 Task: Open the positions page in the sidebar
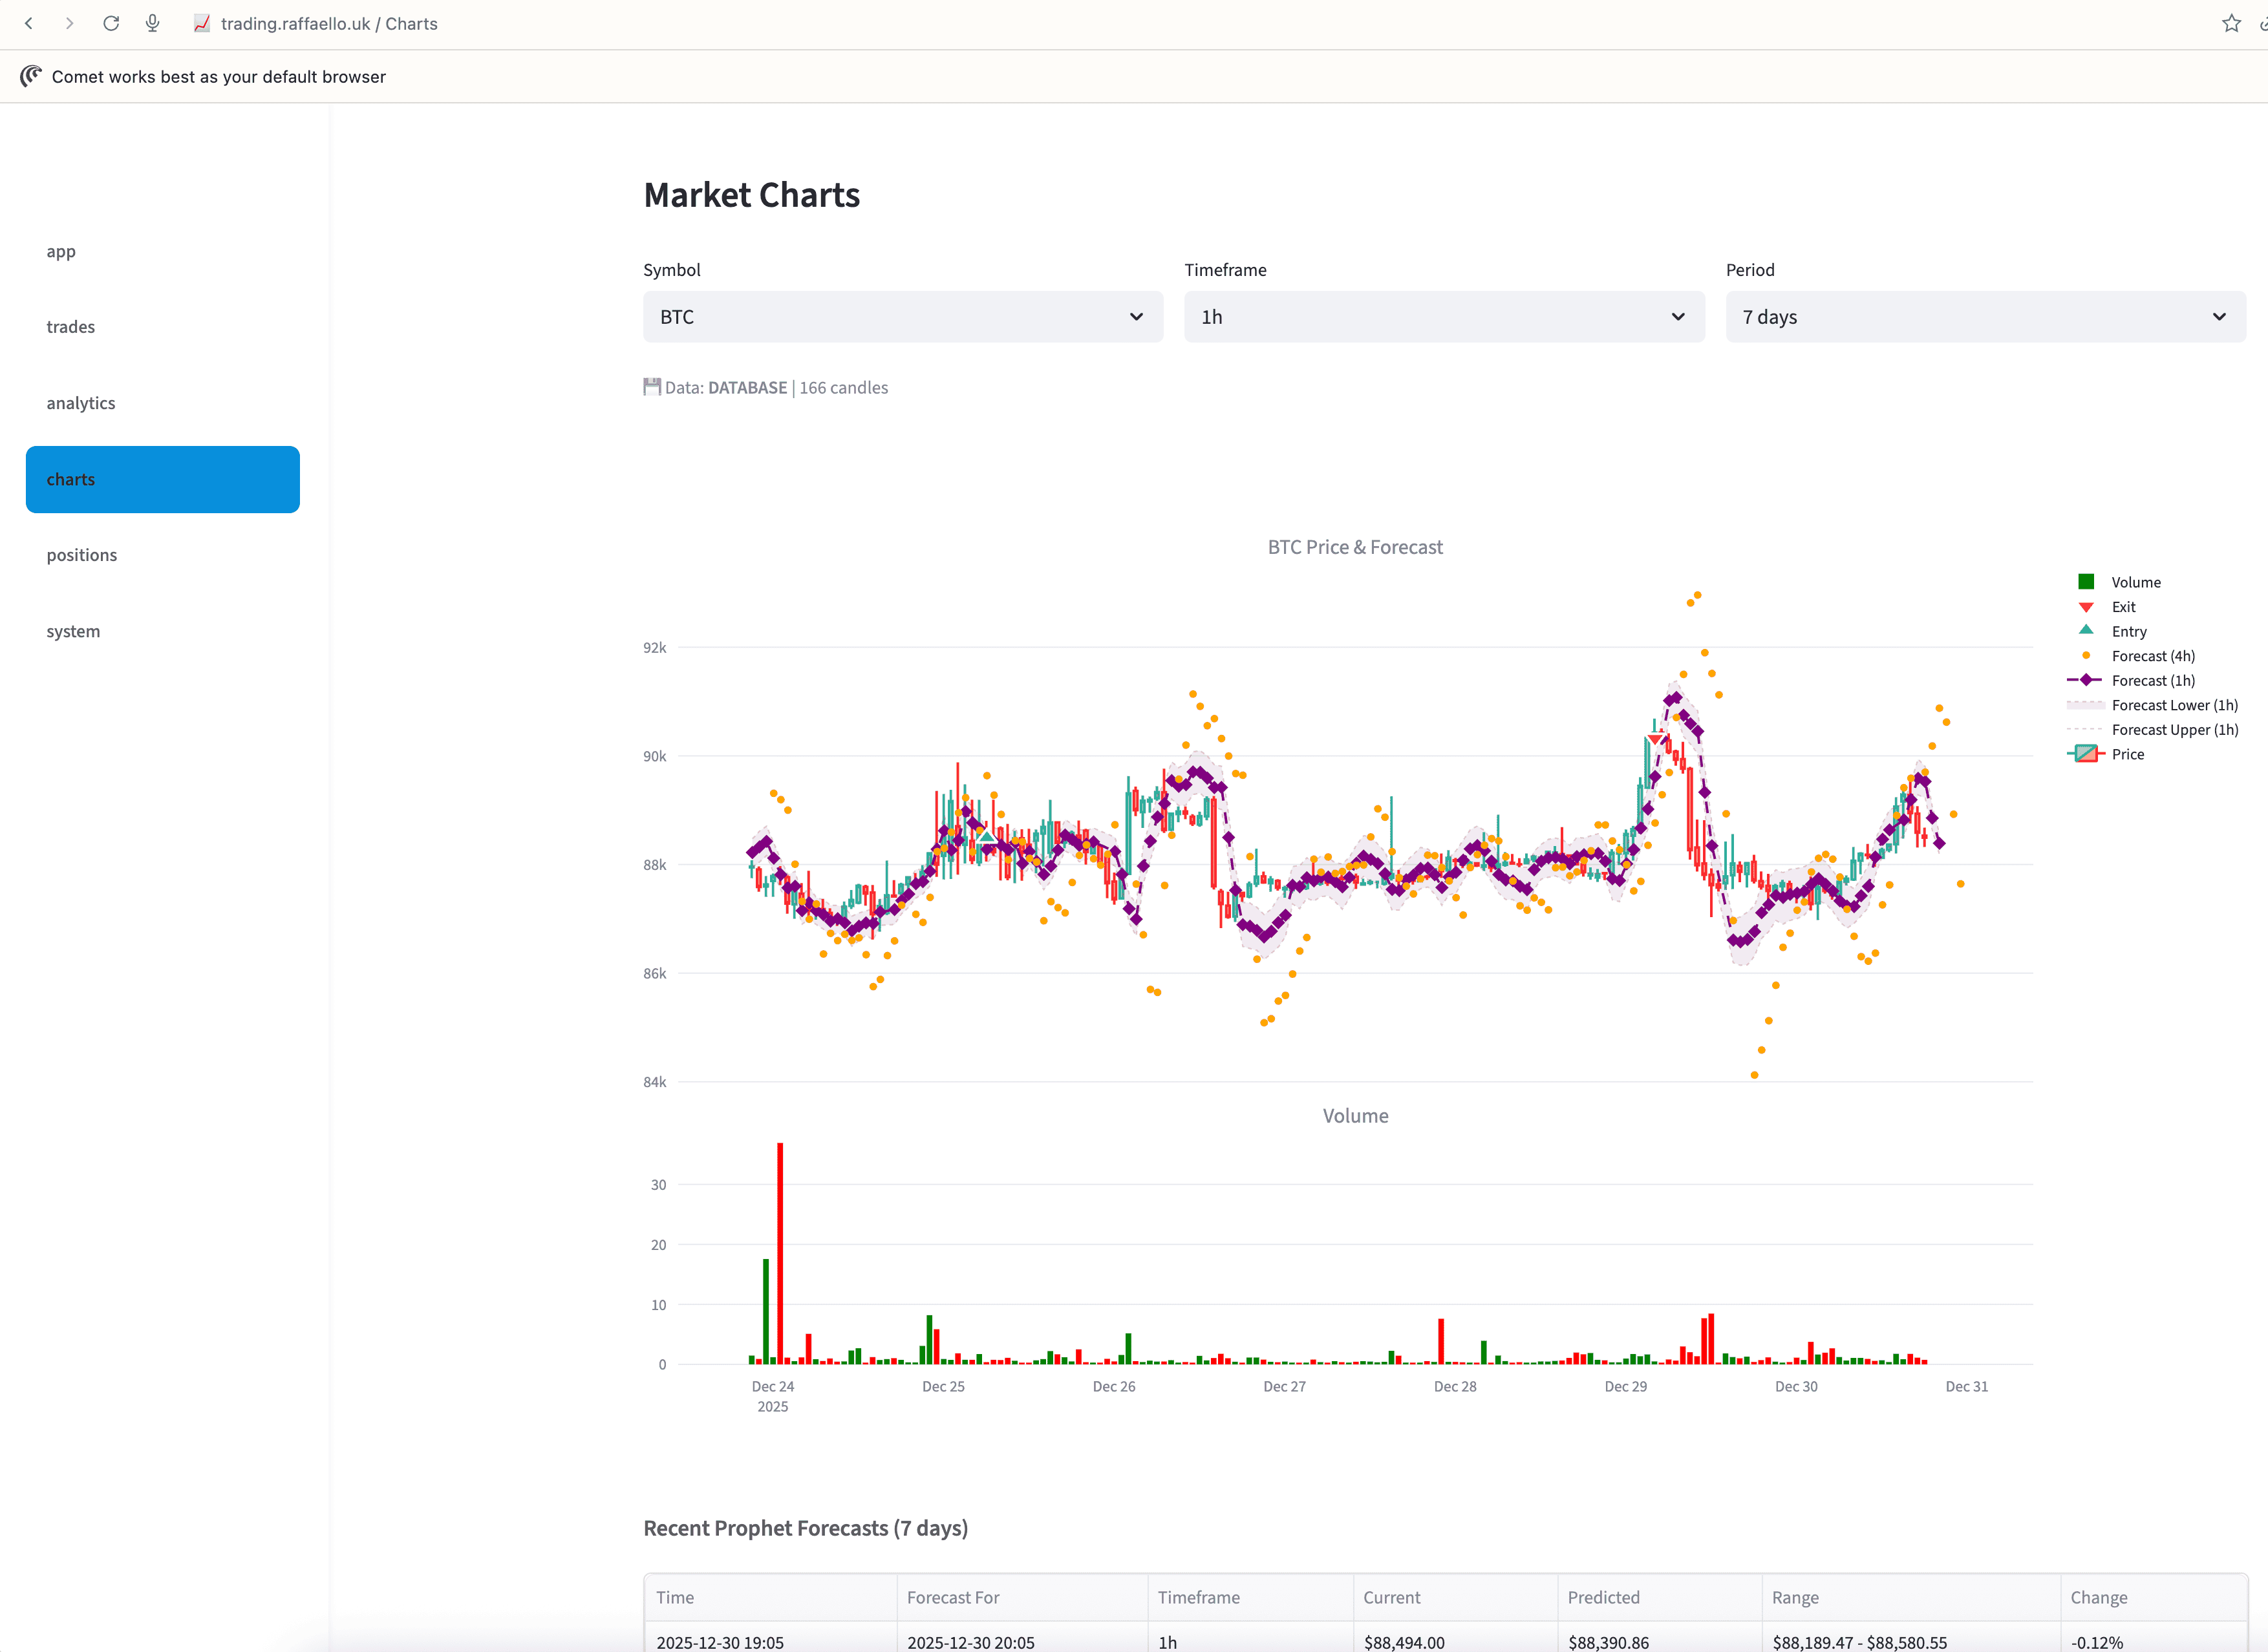coord(163,555)
